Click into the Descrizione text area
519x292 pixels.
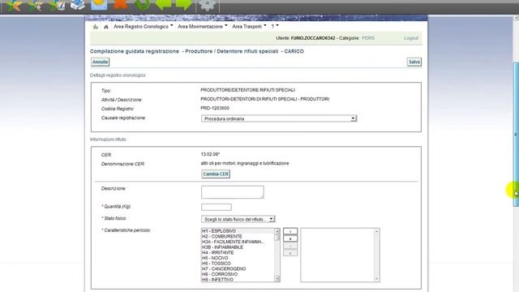point(233,192)
